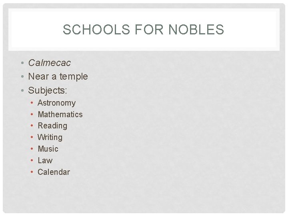Select the 'Music' sub-bullet text
This screenshot has width=288, height=216.
pyautogui.click(x=48, y=149)
